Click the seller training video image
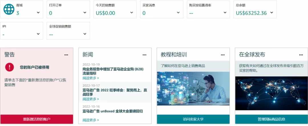 point(193,89)
